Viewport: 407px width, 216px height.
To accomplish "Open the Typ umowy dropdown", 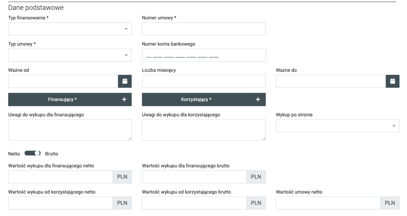I will (x=70, y=55).
